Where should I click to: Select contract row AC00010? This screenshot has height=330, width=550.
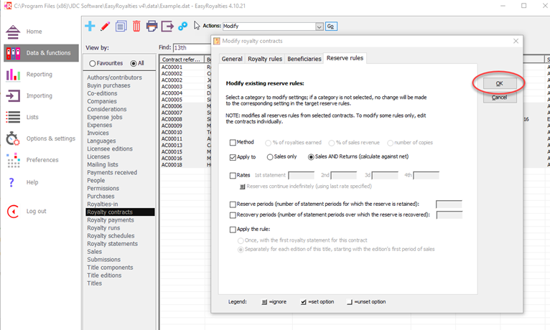(172, 133)
